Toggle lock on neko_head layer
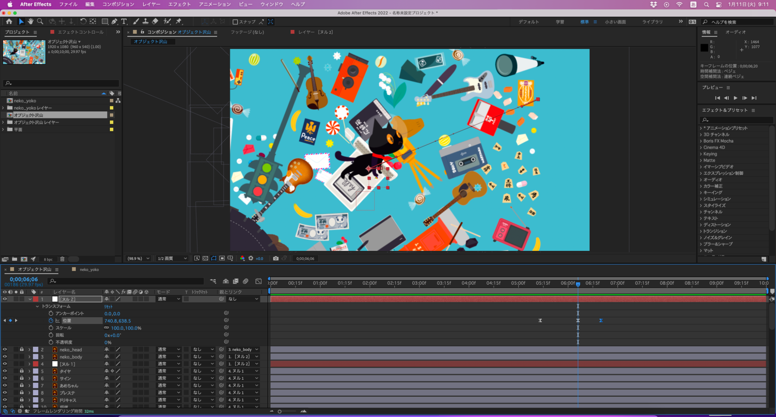 pyautogui.click(x=22, y=349)
